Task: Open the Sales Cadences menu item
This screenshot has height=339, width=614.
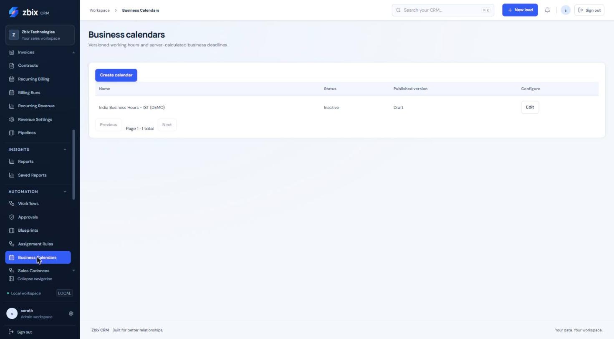Action: coord(38,271)
